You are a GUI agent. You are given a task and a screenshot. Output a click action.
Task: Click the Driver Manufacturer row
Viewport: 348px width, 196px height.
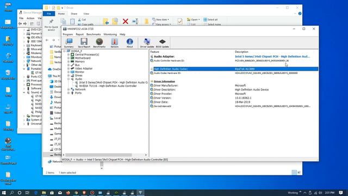point(234,85)
